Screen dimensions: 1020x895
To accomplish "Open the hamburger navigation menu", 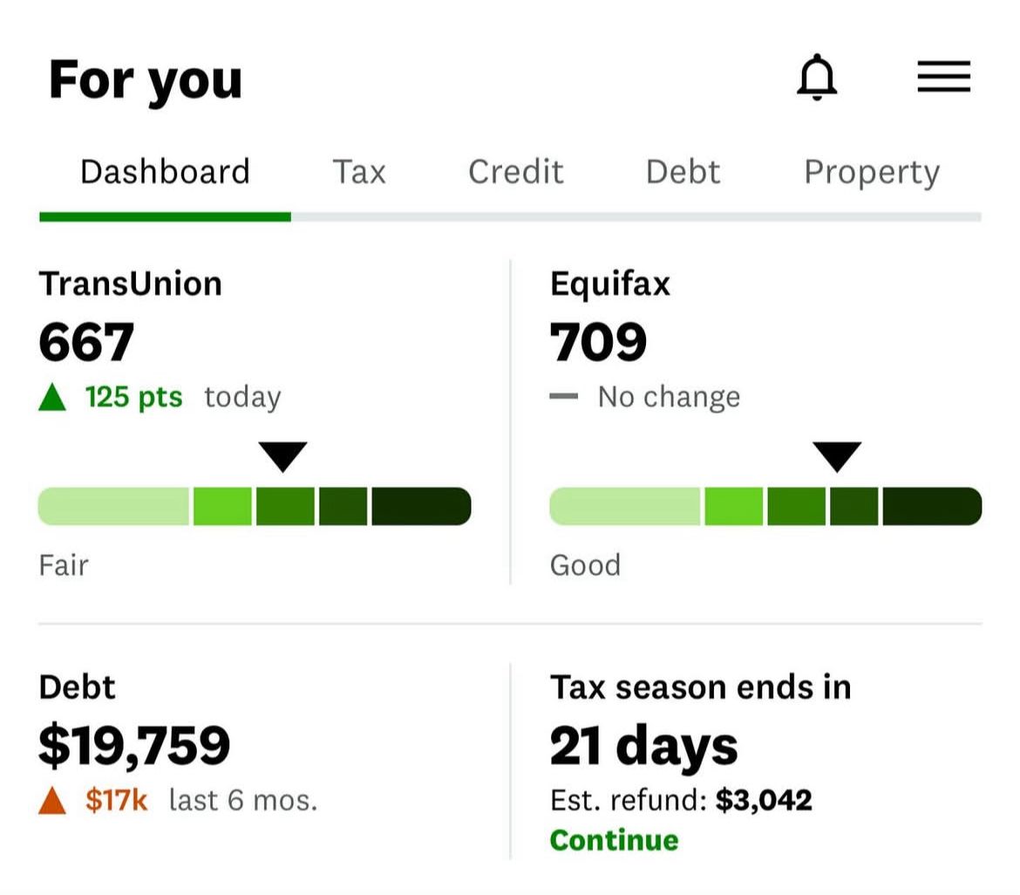I will click(942, 77).
